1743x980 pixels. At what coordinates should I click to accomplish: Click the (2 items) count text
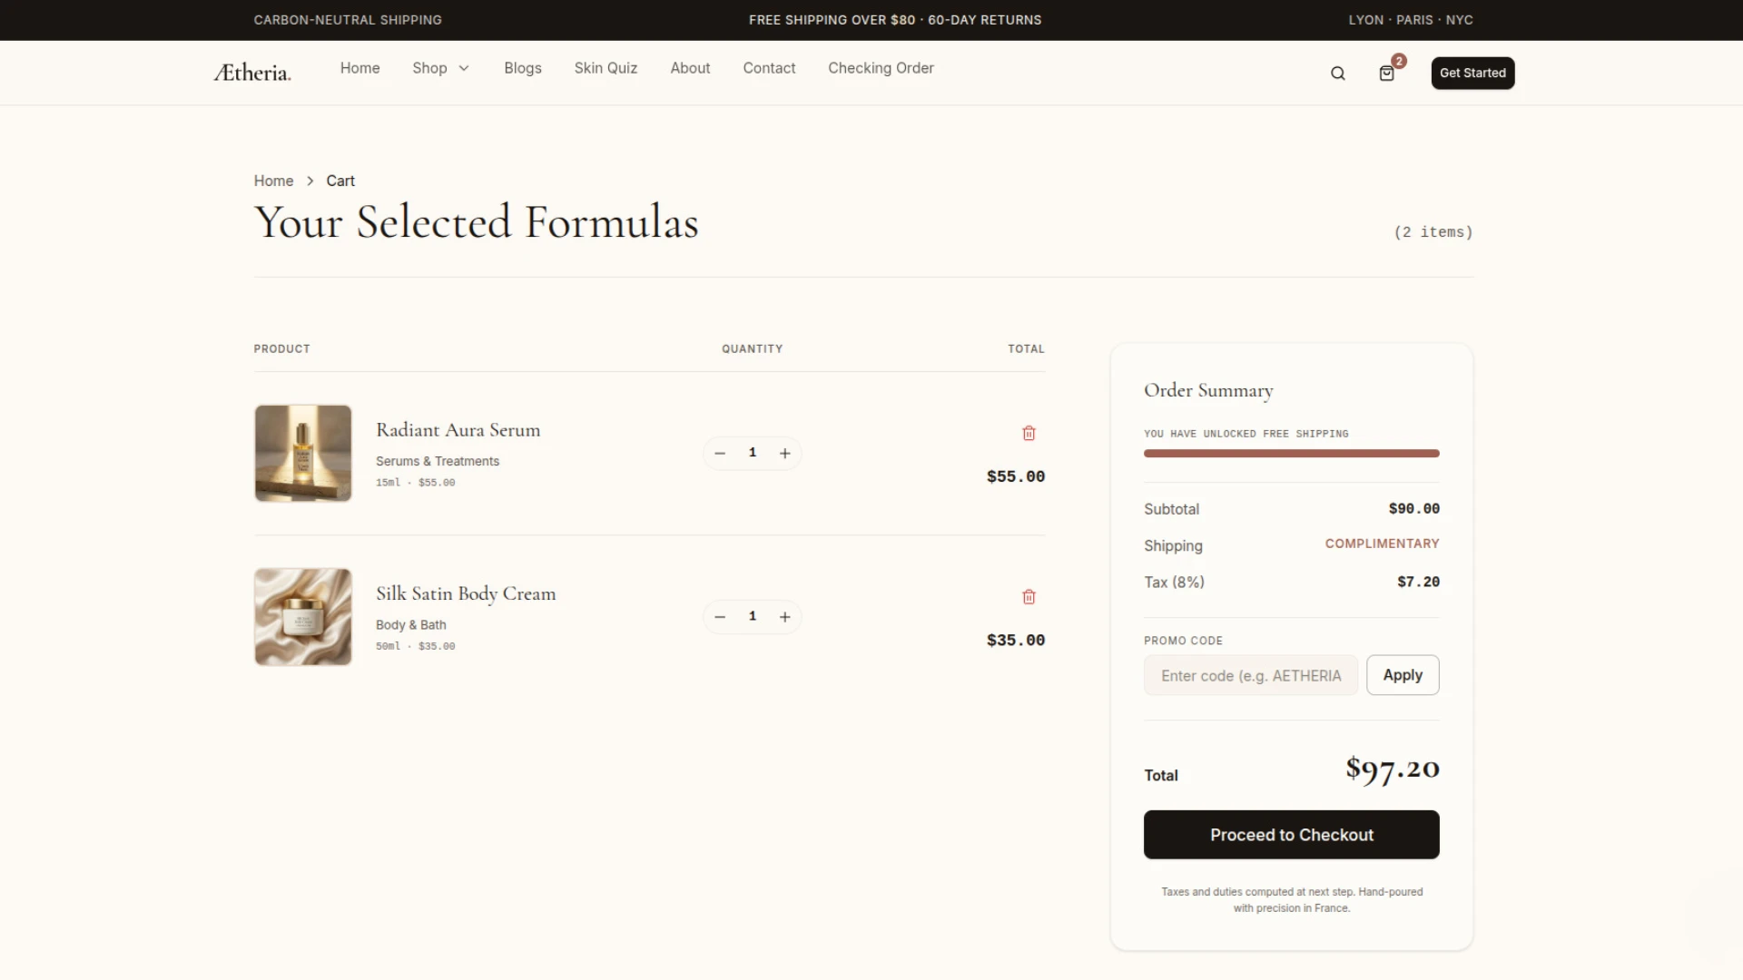coord(1433,232)
